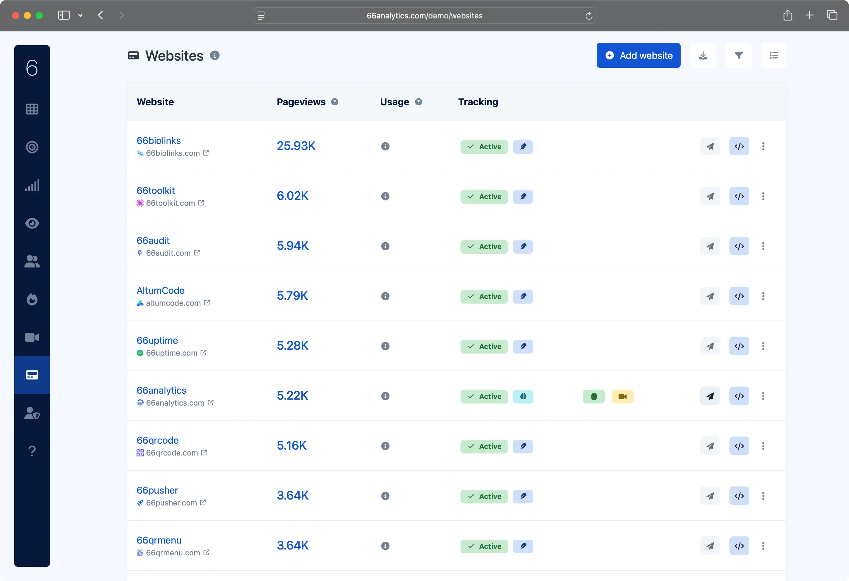Click the Usage help question icon
The image size is (849, 581).
[x=419, y=102]
